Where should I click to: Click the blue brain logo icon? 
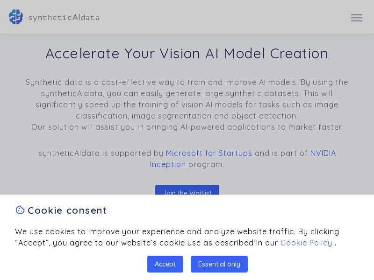16,17
